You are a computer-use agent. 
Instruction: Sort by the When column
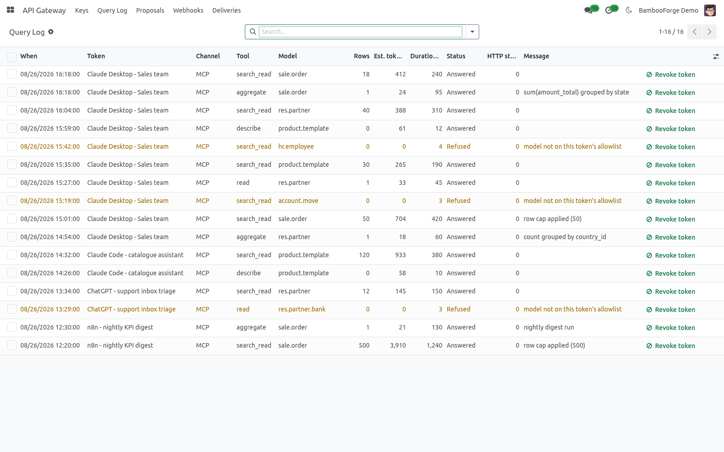click(29, 56)
